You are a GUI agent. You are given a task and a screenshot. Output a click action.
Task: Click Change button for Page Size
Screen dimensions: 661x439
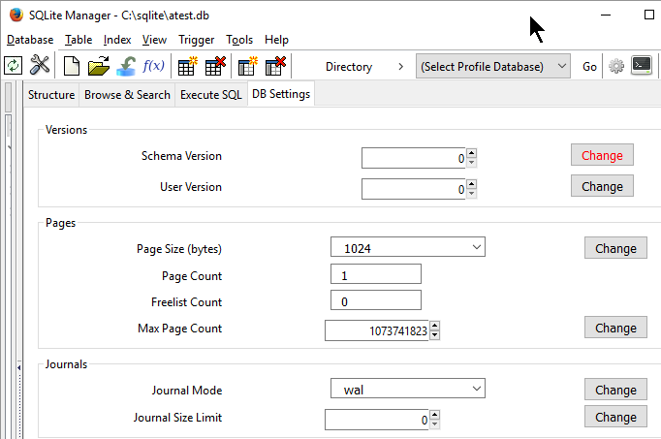(x=615, y=248)
